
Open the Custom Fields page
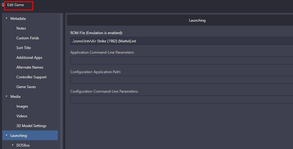coord(28,38)
